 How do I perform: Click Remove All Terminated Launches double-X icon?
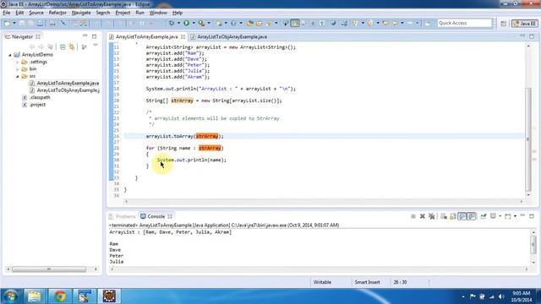[432, 216]
